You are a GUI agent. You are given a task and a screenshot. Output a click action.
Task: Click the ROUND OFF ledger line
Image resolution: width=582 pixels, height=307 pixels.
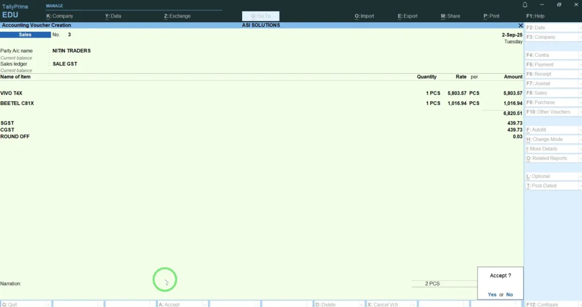261,136
